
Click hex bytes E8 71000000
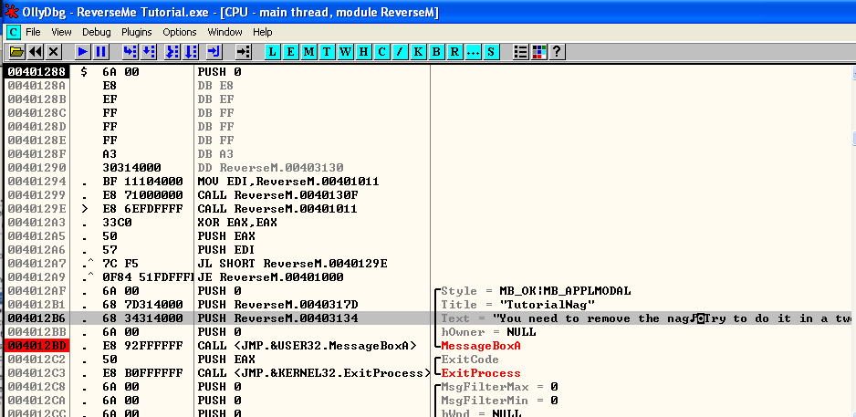tap(142, 195)
